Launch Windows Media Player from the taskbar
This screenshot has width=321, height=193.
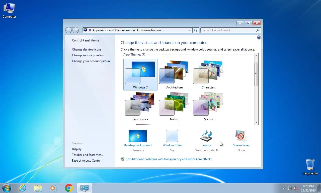[x=53, y=188]
